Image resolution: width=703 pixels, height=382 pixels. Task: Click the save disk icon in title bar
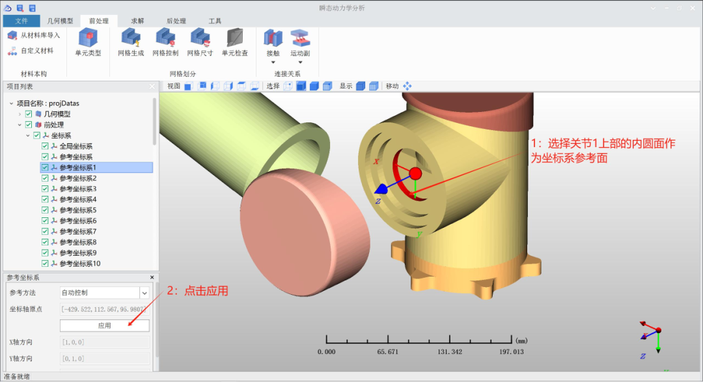click(33, 8)
